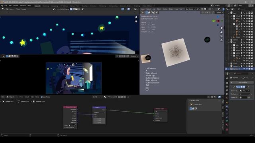Open Material Output target All dropdown
This screenshot has height=143, width=255.
161,112
